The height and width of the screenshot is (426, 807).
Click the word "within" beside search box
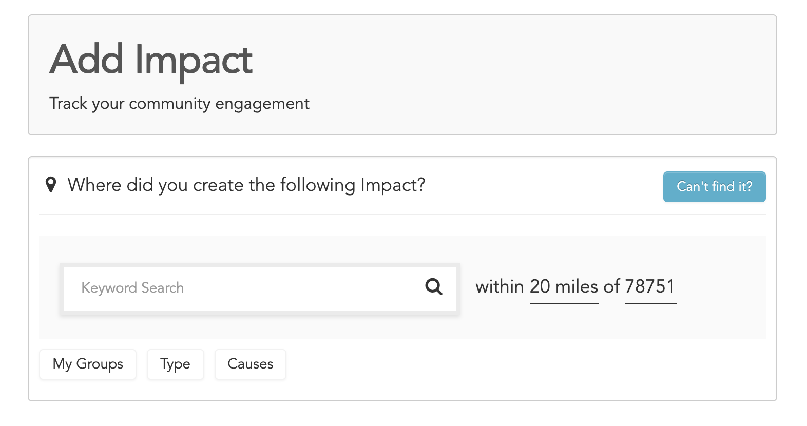499,286
